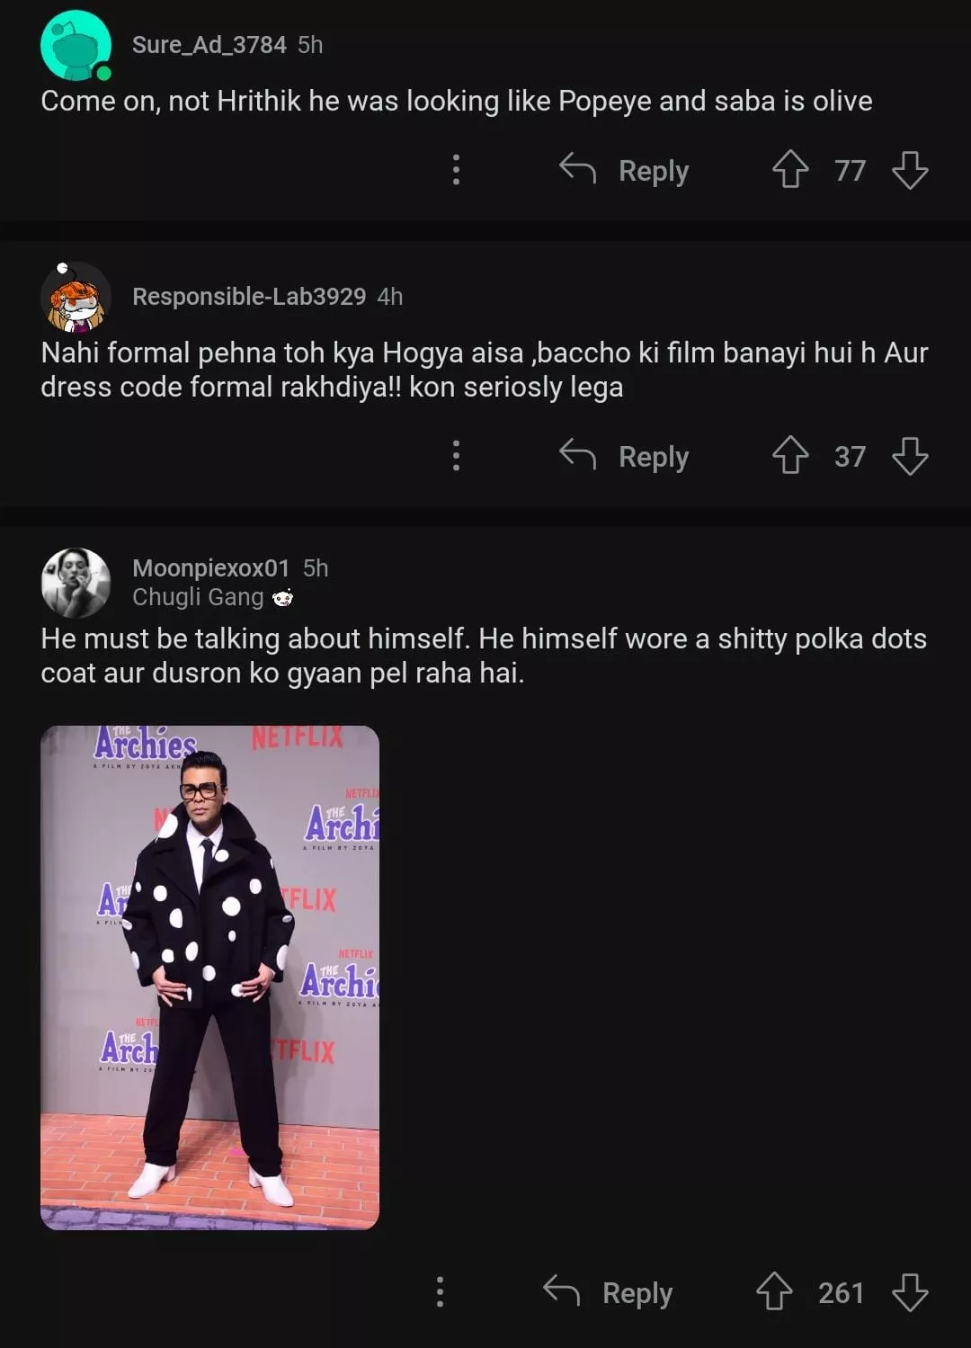The image size is (971, 1348).
Task: Open more options on Responsible-Lab3929's comment
Action: (456, 455)
